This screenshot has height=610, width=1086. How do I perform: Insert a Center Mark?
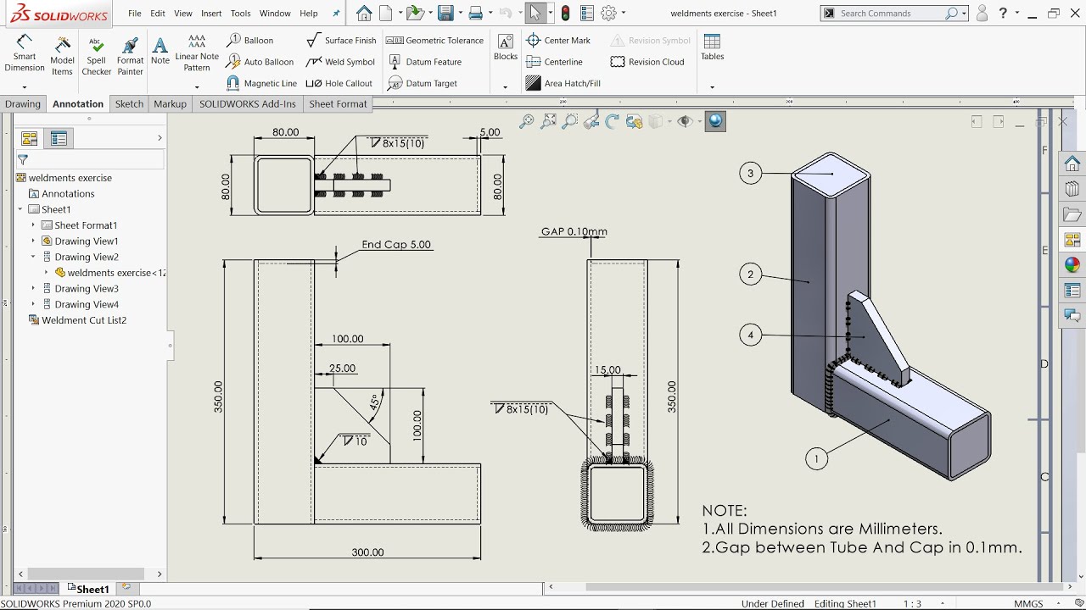[x=558, y=40]
